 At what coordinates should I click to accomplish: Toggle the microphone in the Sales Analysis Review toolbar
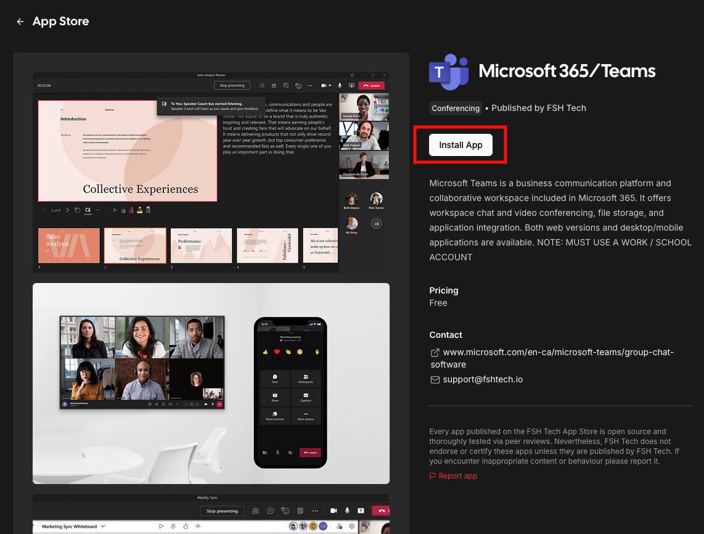pyautogui.click(x=341, y=86)
